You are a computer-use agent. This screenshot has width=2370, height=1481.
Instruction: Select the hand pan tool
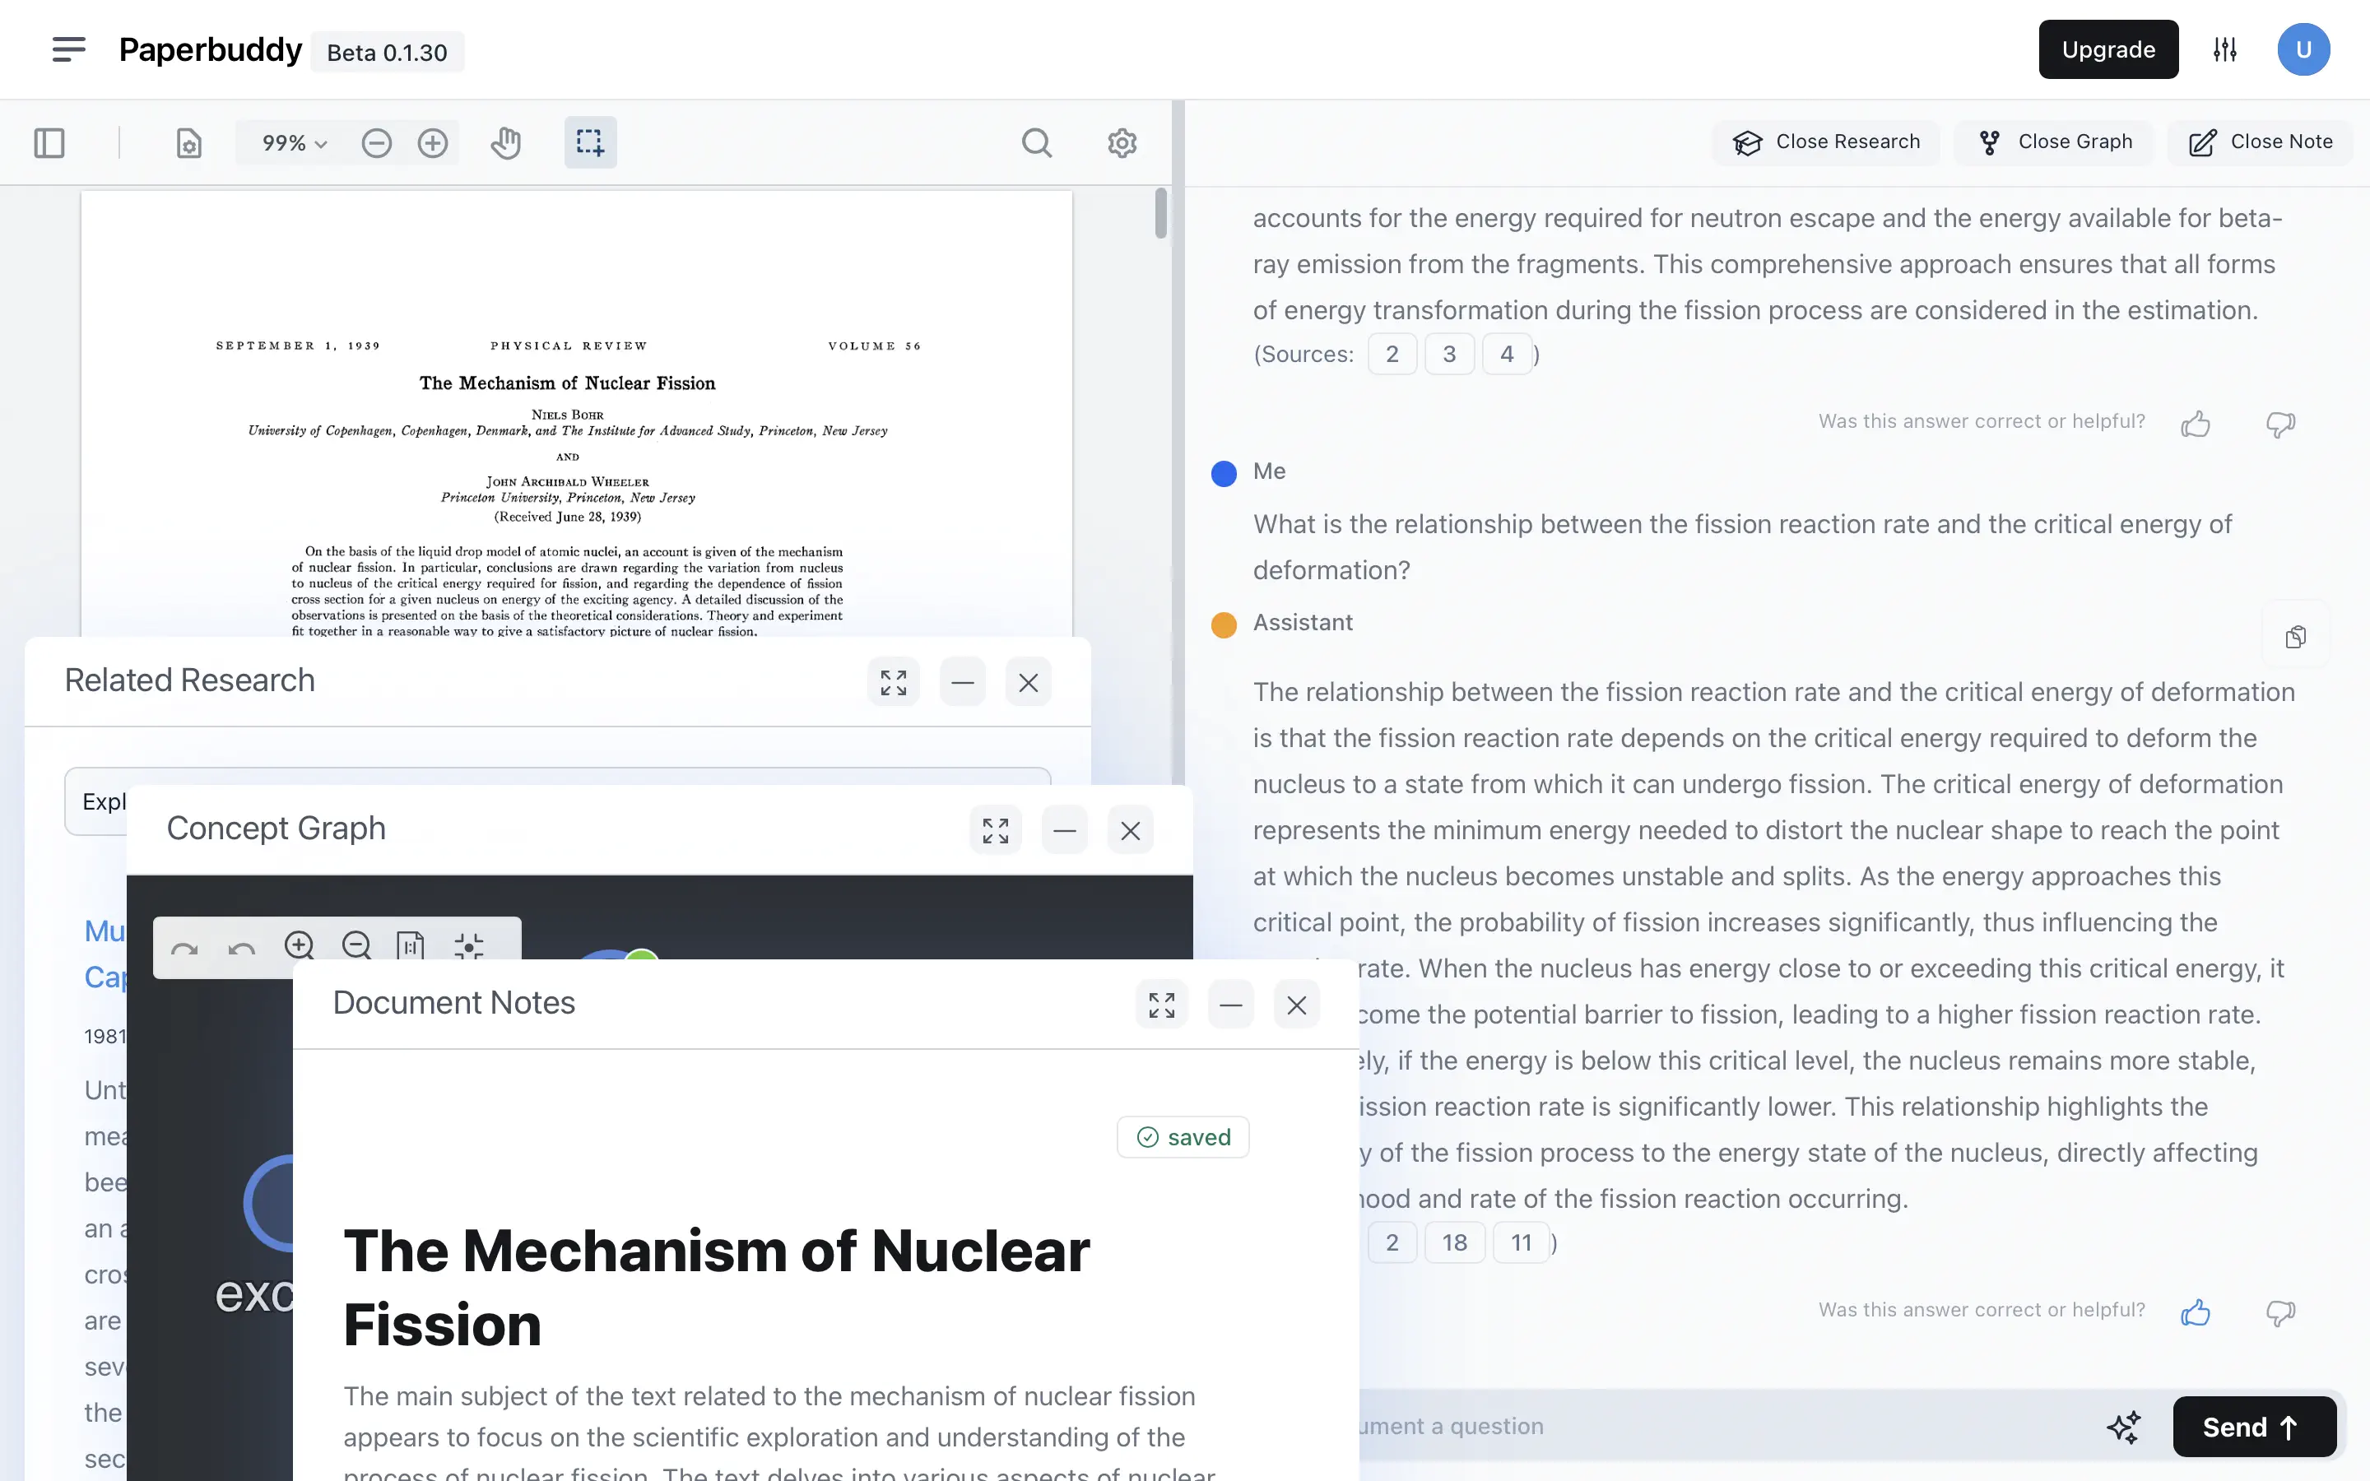505,142
